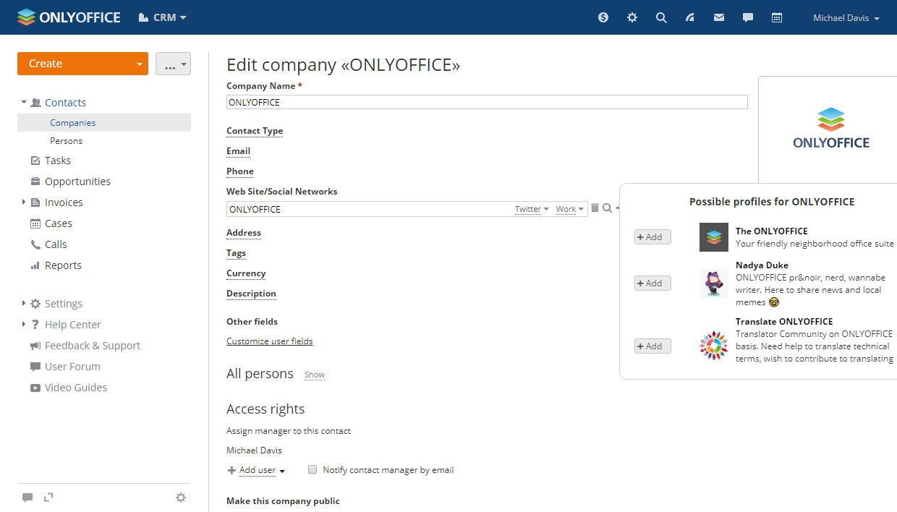Click the expand/collapse icon at sidebar bottom
Screen dimensions: 897x512
tap(48, 497)
